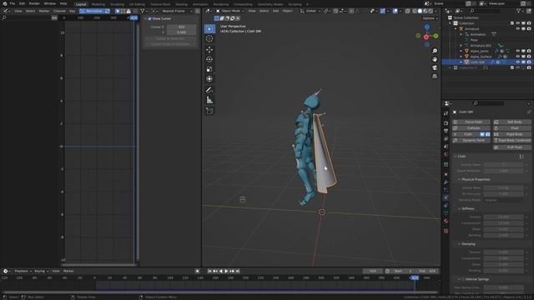This screenshot has width=534, height=300.
Task: Open the Playback dropdown in timeline
Action: tap(23, 271)
